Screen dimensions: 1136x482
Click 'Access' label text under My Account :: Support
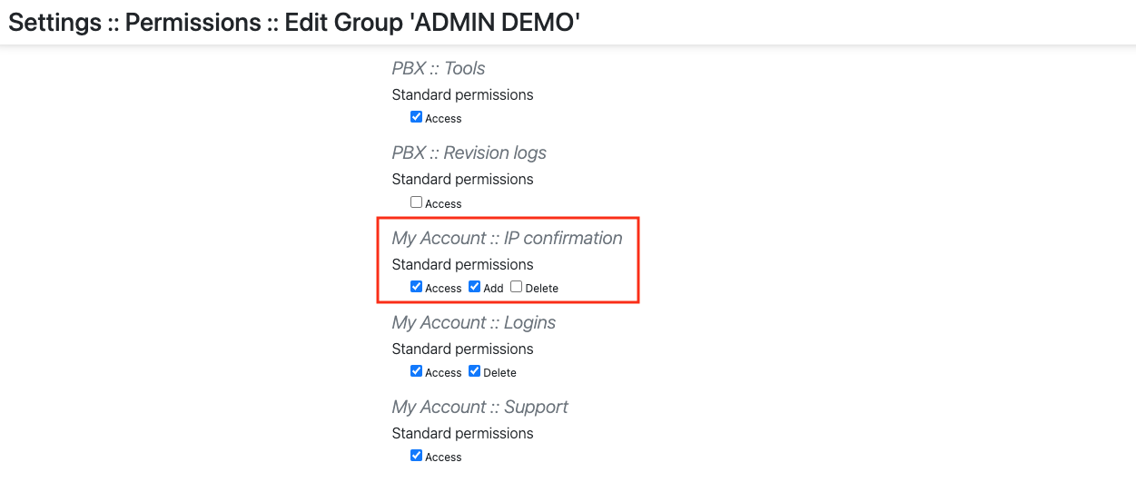(443, 457)
